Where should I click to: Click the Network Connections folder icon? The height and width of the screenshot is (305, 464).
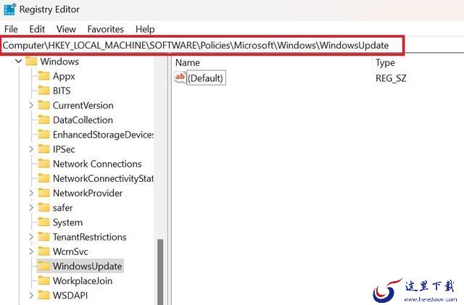click(x=43, y=164)
